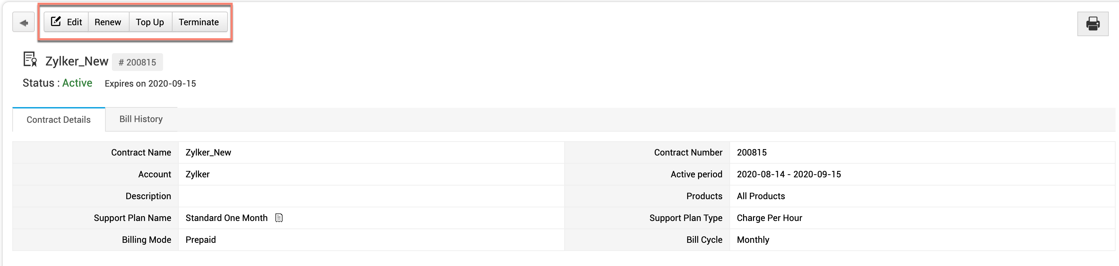Terminate the contract

point(199,22)
